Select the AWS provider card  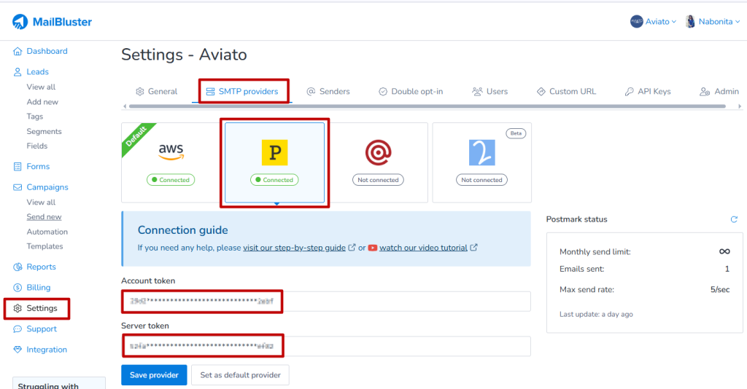coord(171,162)
